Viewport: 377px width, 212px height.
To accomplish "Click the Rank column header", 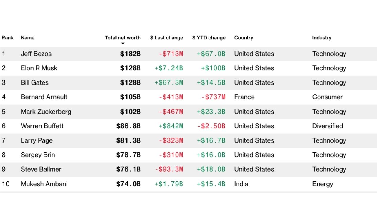I will (x=7, y=38).
